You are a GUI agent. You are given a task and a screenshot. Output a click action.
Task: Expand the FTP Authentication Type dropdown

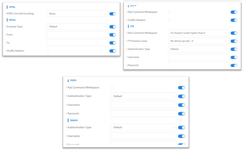pos(198,49)
